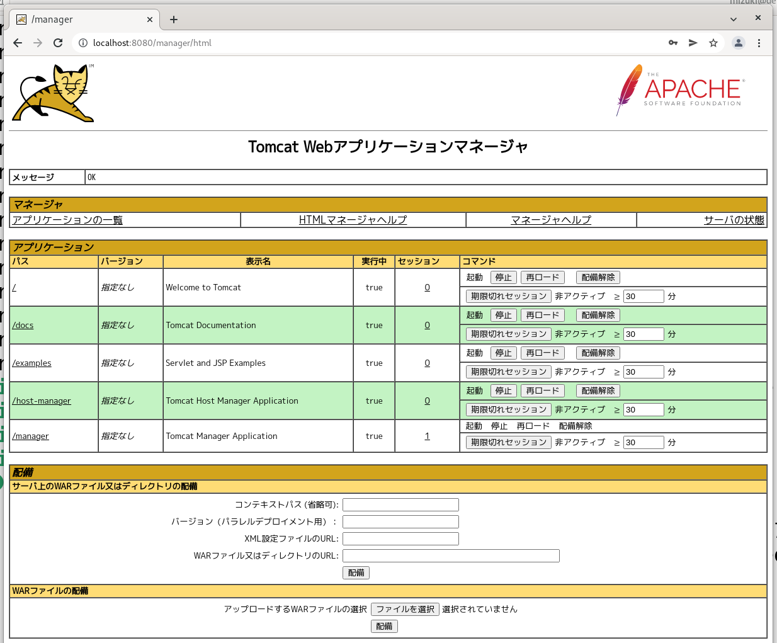This screenshot has height=643, width=777.
Task: Undeploy (配備解除) the root / application
Action: pos(598,278)
